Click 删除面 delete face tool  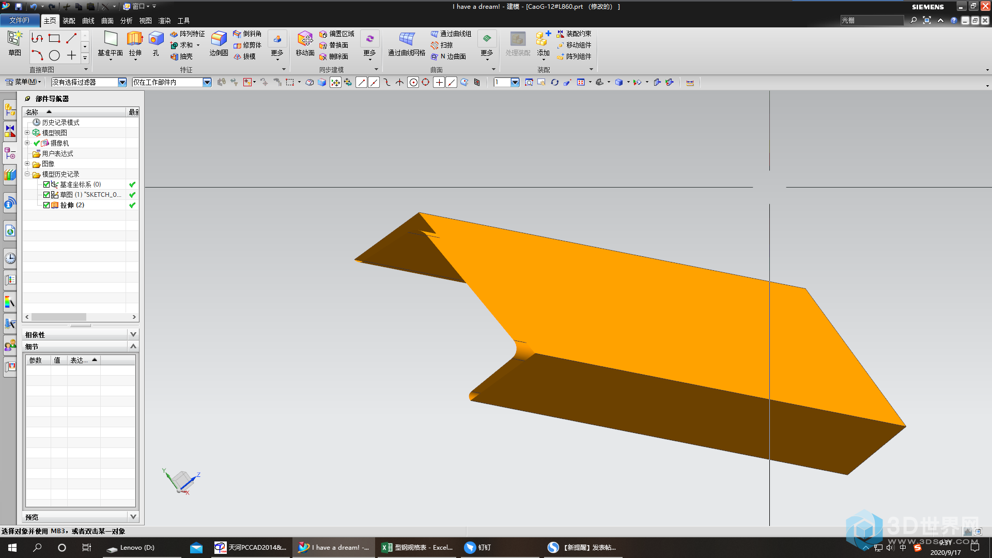(x=334, y=57)
